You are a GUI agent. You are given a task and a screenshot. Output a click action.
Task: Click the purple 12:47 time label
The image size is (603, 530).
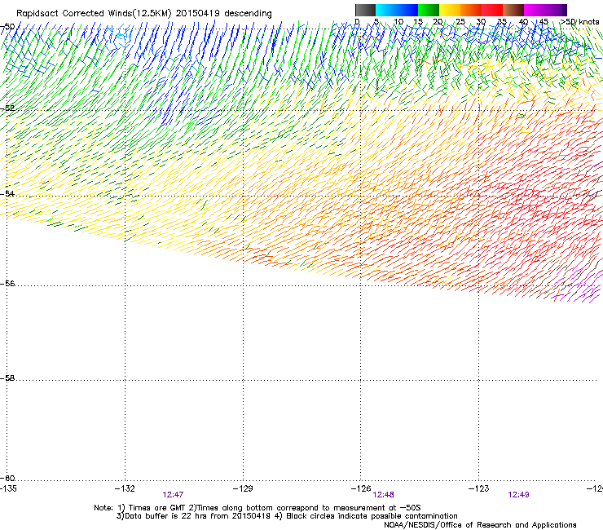point(173,495)
